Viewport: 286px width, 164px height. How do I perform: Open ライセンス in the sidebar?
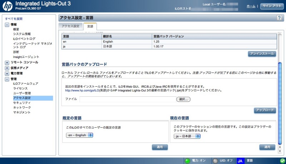coord(20,88)
